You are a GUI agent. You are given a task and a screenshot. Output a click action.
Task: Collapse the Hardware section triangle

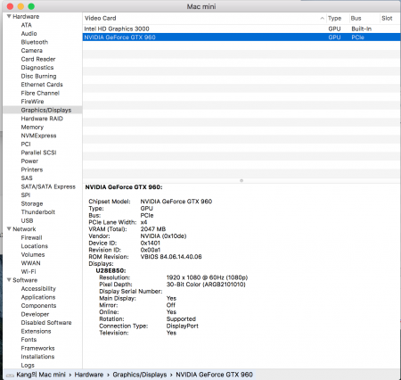click(9, 16)
